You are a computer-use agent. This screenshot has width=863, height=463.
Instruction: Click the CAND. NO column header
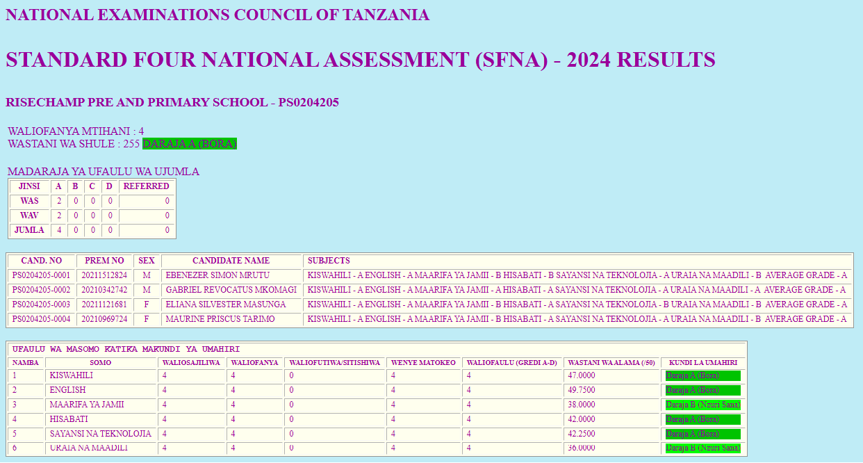(41, 261)
